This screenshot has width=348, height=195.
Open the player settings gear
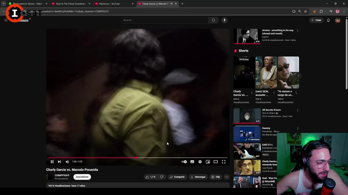(200, 162)
